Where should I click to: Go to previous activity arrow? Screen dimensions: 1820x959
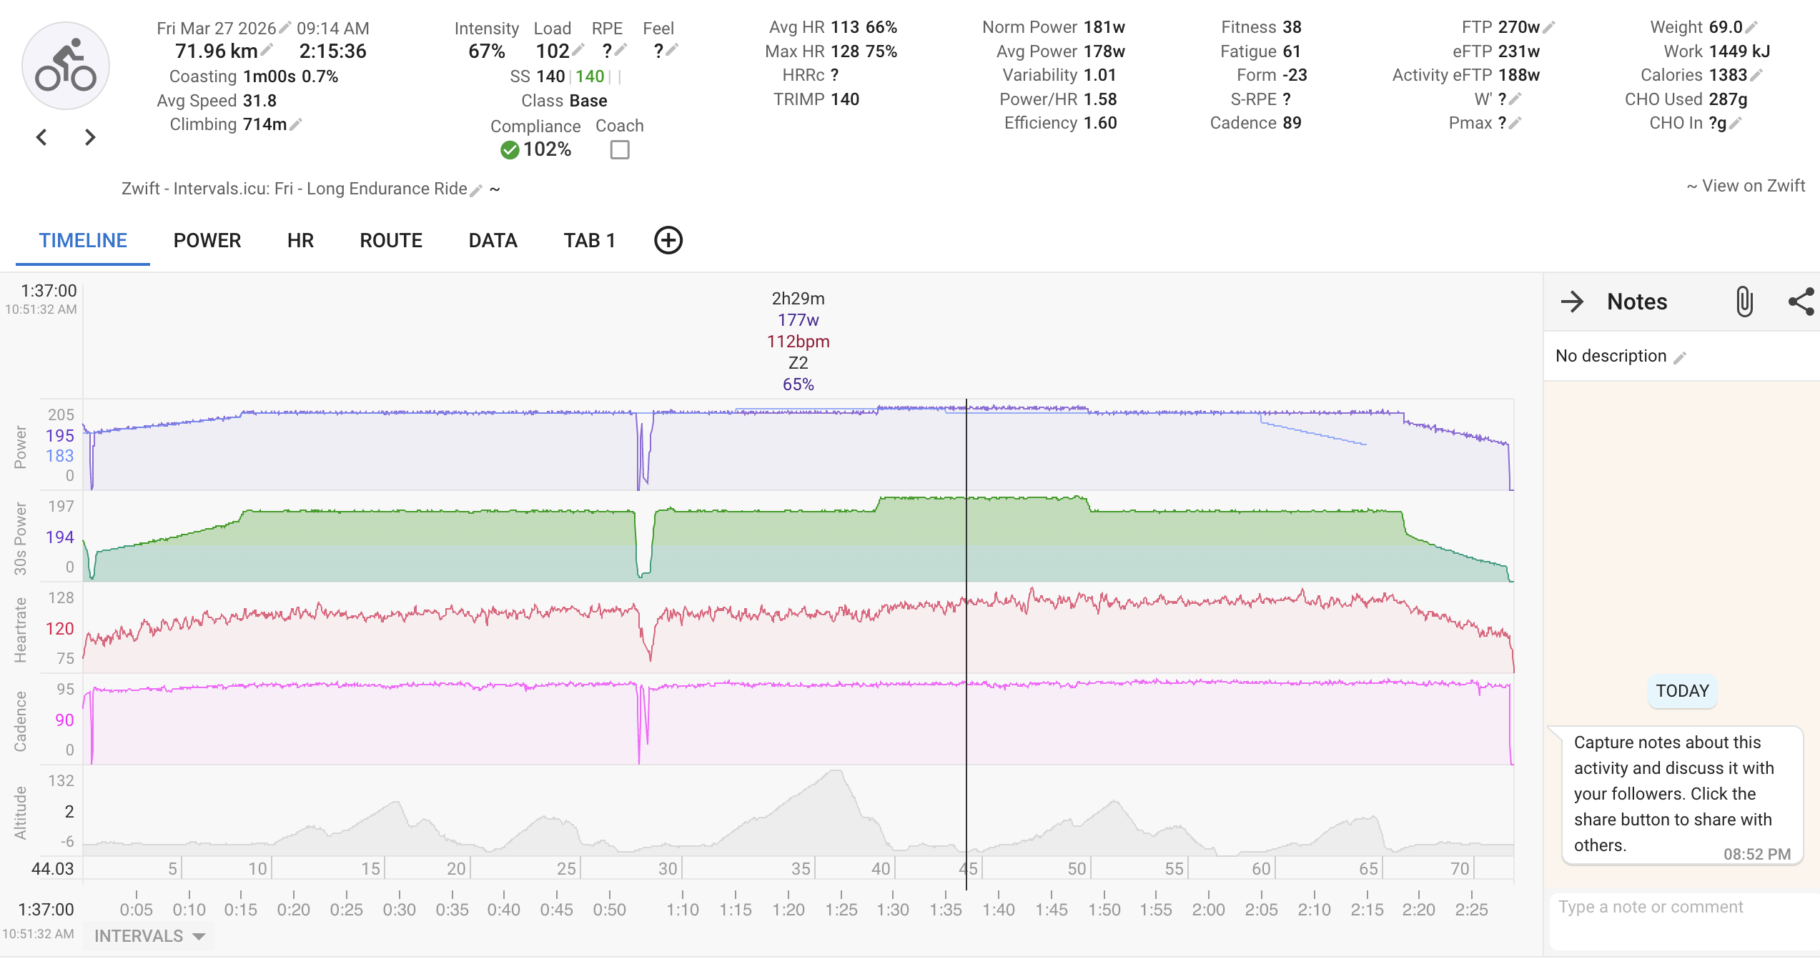(x=42, y=137)
